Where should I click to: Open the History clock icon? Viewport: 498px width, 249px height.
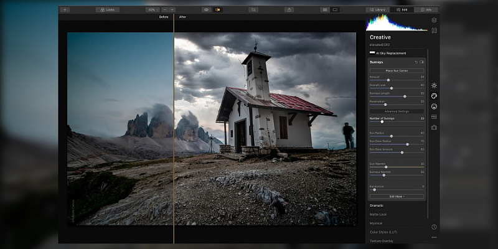pos(434,227)
